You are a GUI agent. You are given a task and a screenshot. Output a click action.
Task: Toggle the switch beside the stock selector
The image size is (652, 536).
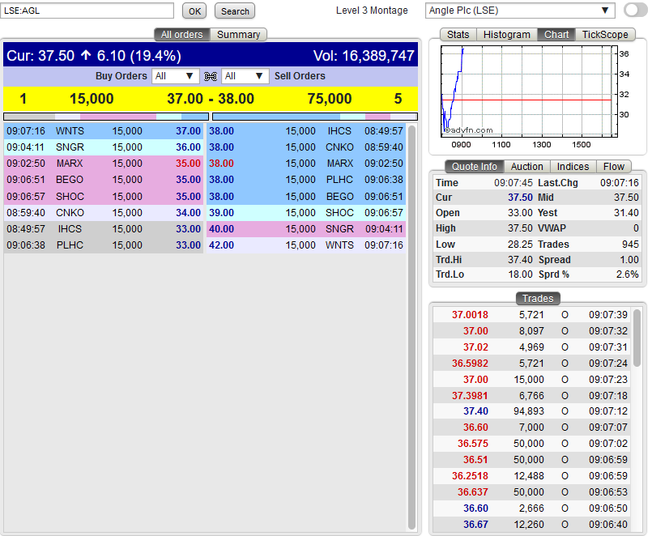tap(635, 11)
